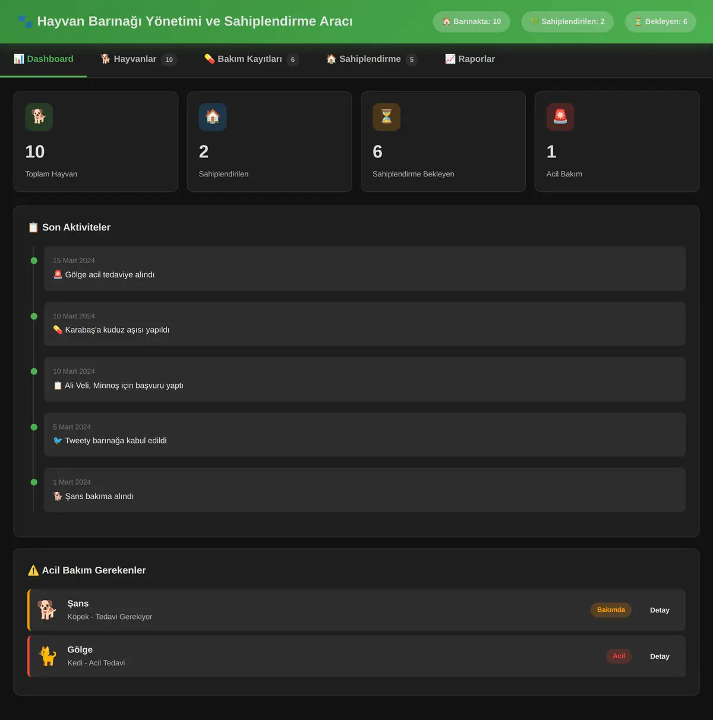
Task: Open the Raporlar tab
Action: [470, 59]
